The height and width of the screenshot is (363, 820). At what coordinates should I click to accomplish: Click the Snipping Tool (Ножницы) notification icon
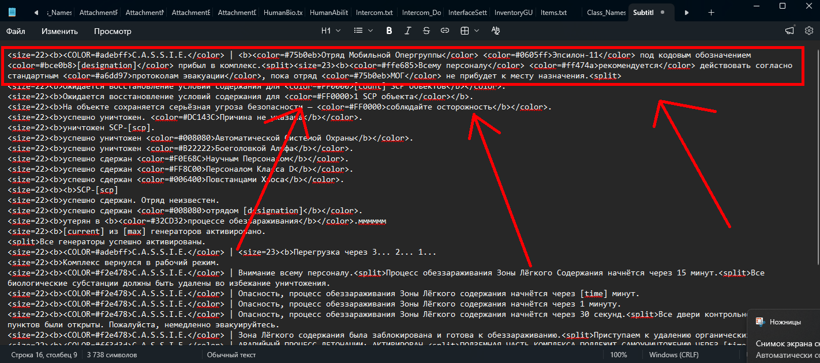coord(760,322)
